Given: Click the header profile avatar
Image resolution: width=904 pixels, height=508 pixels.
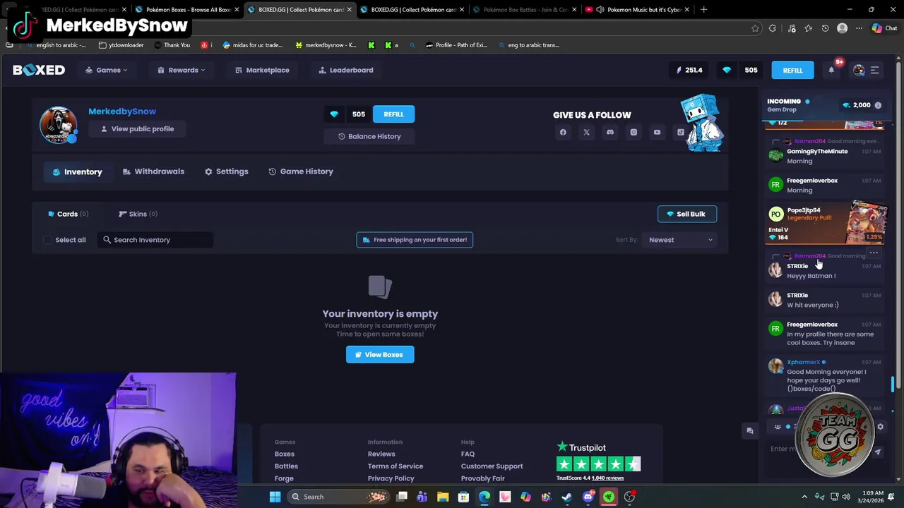Looking at the screenshot, I should pos(859,70).
